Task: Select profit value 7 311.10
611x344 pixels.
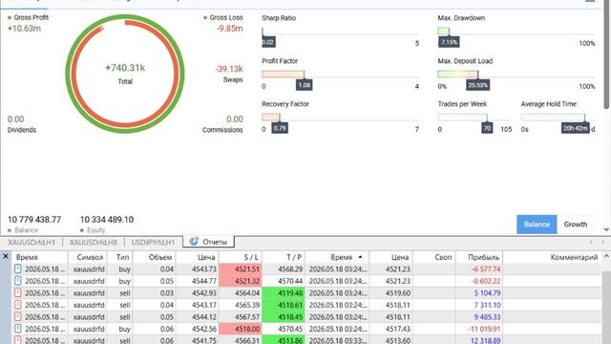Action: coord(487,305)
